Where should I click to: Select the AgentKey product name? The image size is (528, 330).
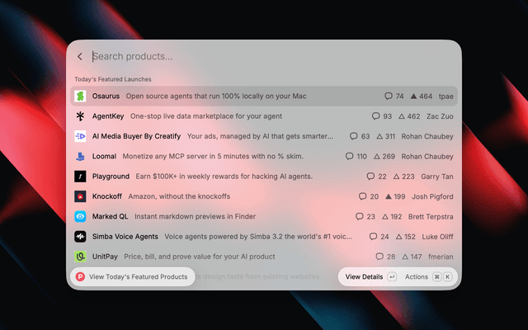[108, 116]
